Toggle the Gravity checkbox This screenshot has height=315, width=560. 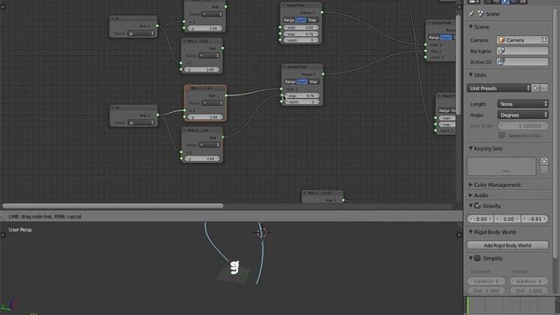(478, 206)
